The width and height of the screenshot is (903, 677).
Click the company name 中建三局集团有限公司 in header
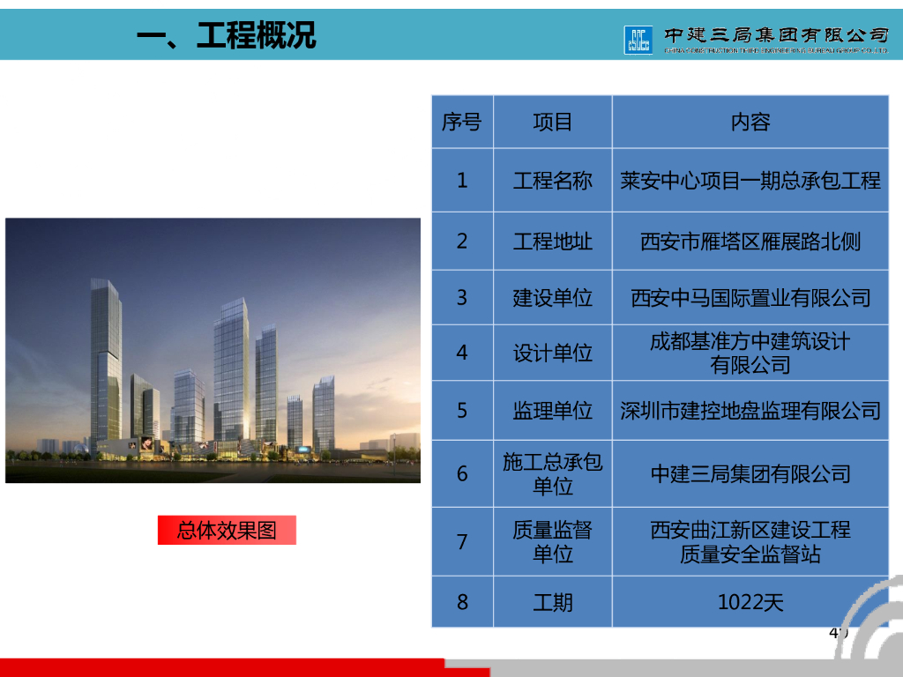click(x=776, y=35)
